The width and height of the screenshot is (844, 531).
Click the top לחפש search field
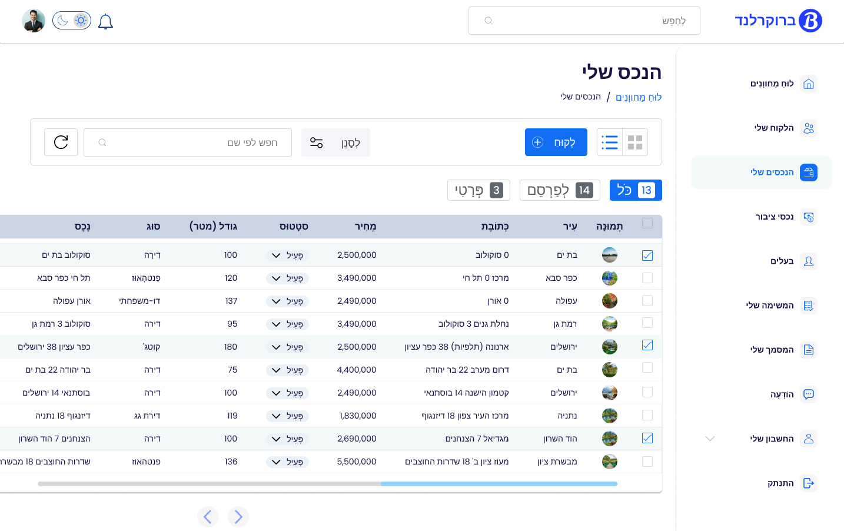[x=584, y=21]
